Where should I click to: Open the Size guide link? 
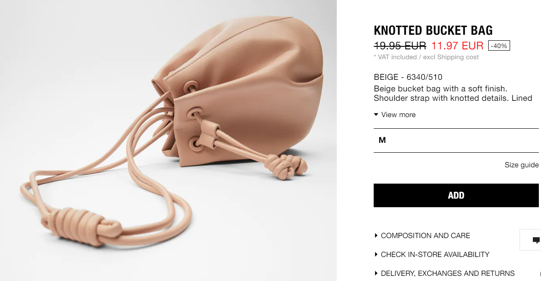(x=521, y=165)
